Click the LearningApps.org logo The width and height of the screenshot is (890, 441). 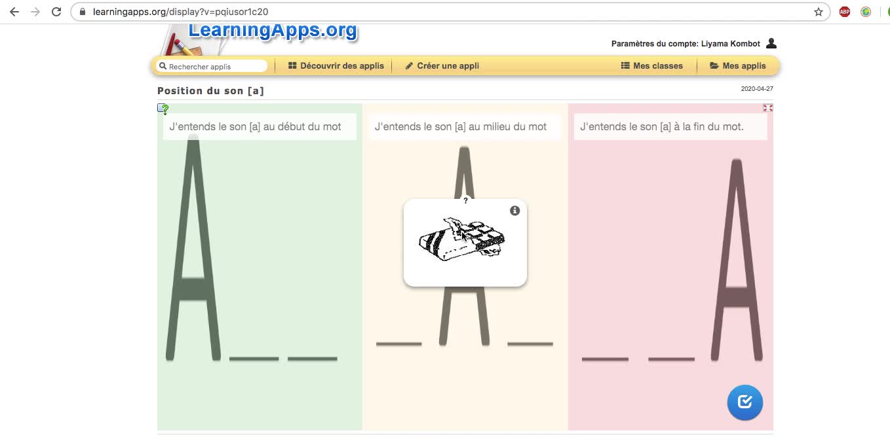point(272,31)
